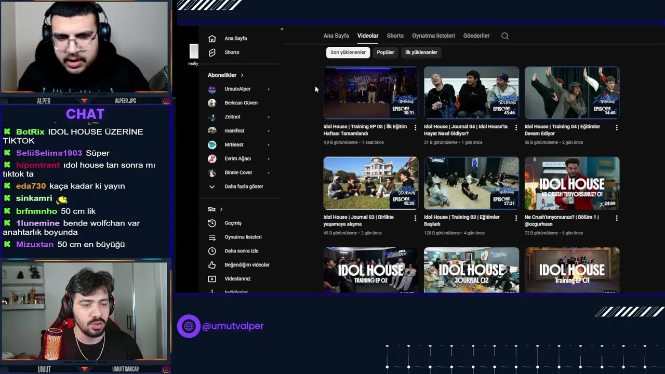The image size is (665, 374).
Task: Play Ne Crush'tınyorsunuz thumbnail with 24:09 duration
Action: (x=572, y=183)
